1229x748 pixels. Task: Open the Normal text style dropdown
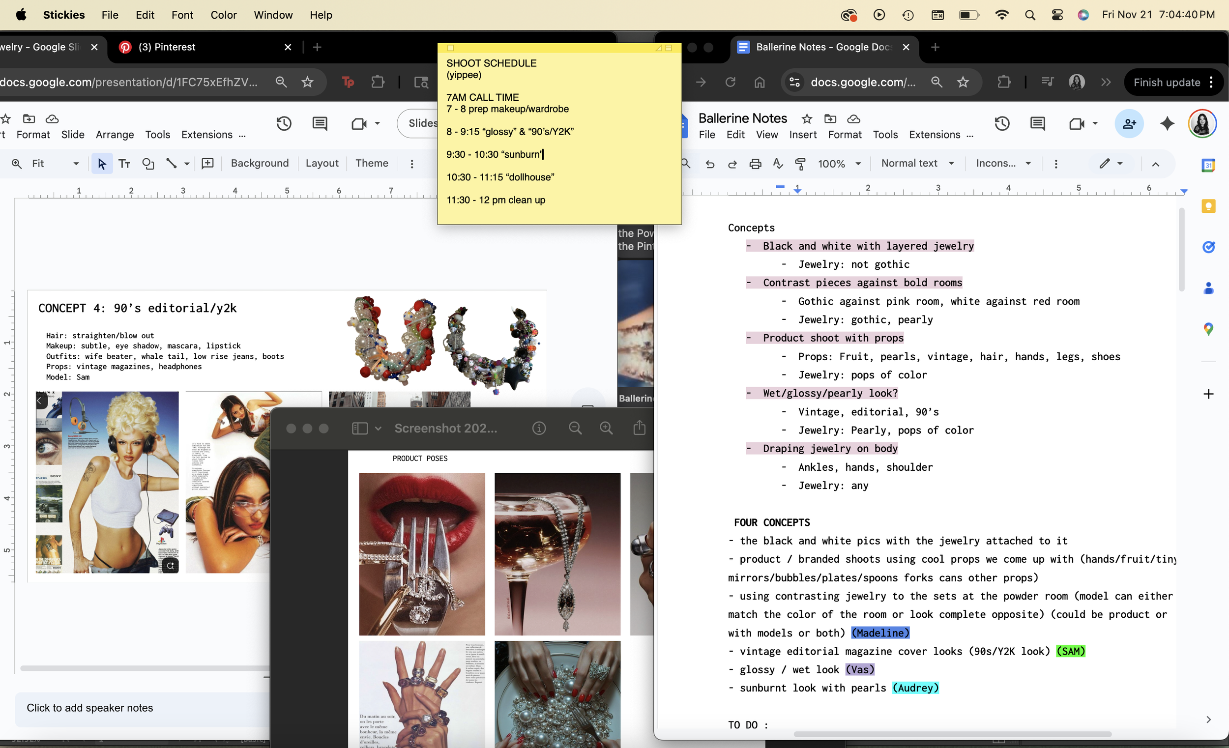(x=917, y=164)
